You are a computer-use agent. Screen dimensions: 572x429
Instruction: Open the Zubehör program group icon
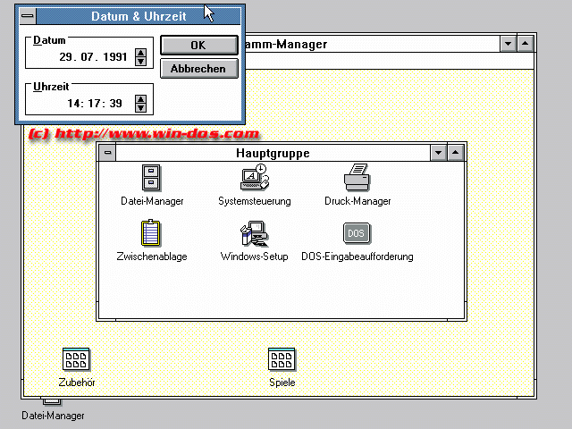(76, 360)
